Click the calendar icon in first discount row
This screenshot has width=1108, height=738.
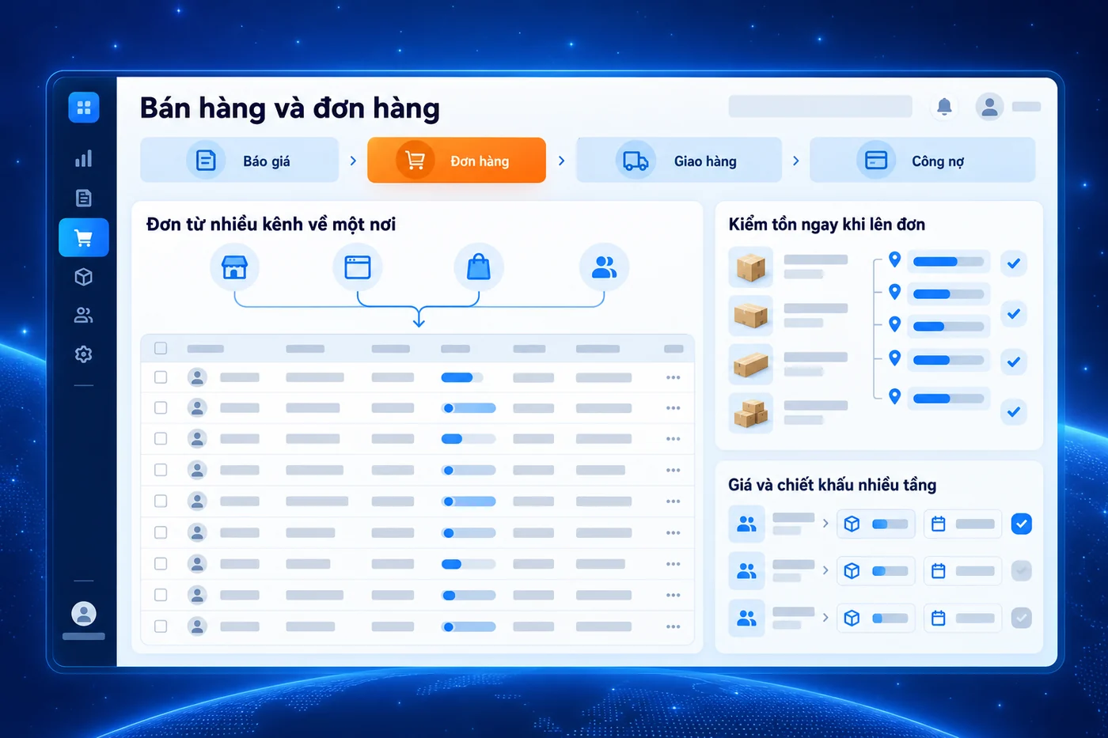(x=939, y=524)
